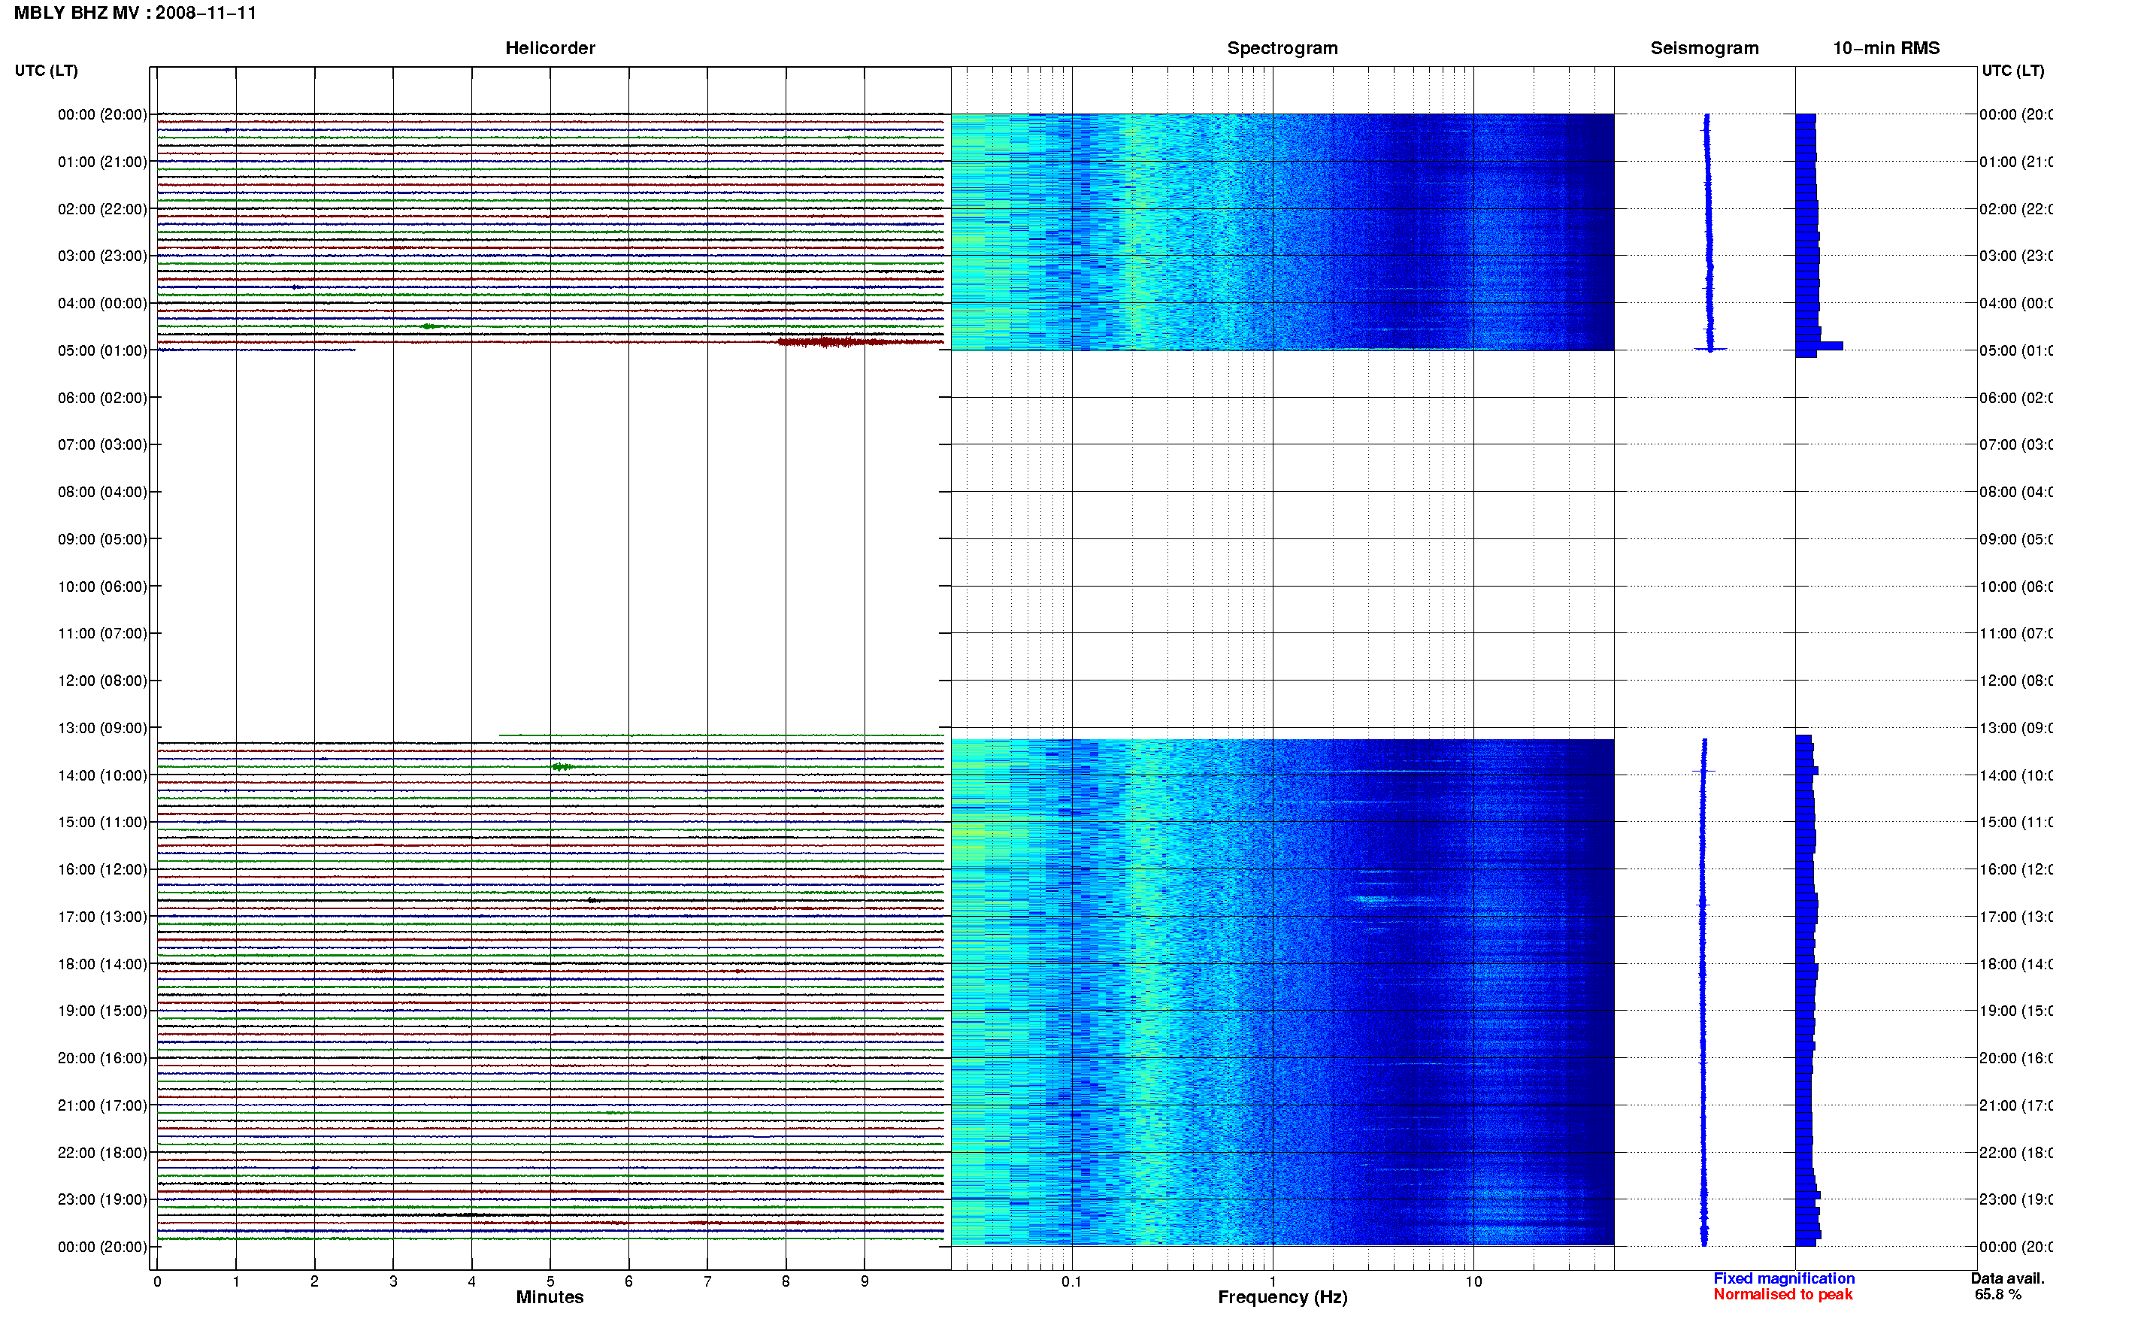This screenshot has width=2138, height=1337.
Task: Click the left time label '04:00 (00:00)'
Action: (102, 303)
